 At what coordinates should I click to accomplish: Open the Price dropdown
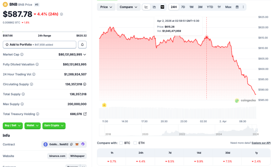coord(106,7)
